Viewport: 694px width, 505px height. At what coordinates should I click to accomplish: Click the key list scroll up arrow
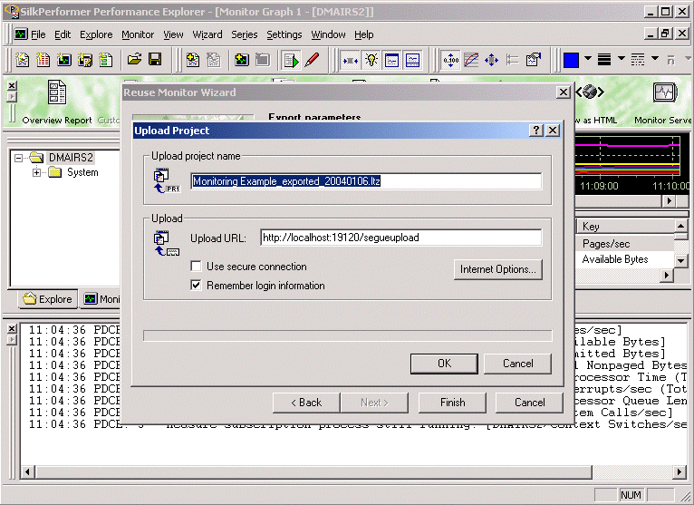pyautogui.click(x=681, y=226)
